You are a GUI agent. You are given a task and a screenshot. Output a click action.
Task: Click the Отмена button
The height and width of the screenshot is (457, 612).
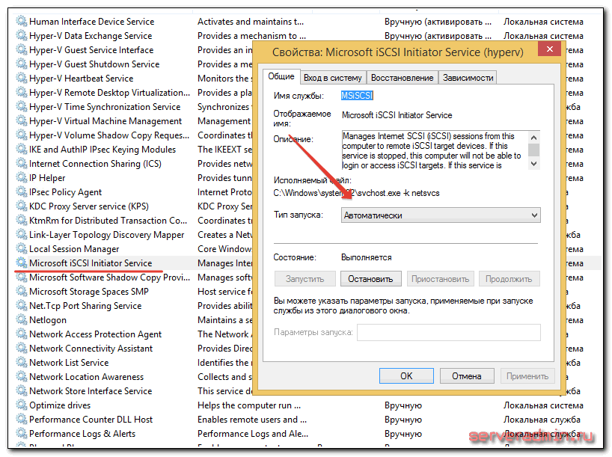pyautogui.click(x=467, y=375)
